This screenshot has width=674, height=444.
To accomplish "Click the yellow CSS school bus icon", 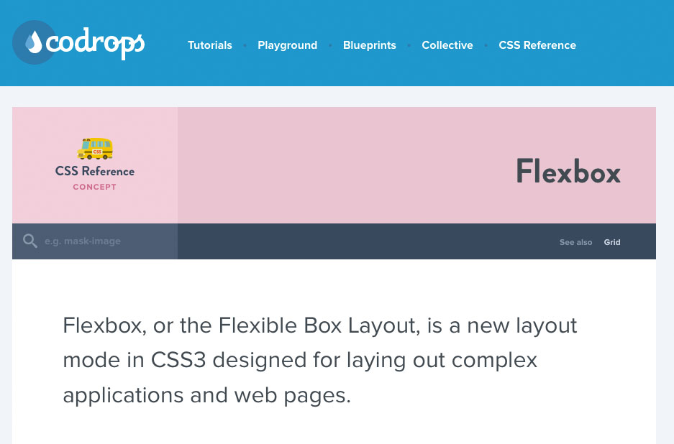I will 94,149.
